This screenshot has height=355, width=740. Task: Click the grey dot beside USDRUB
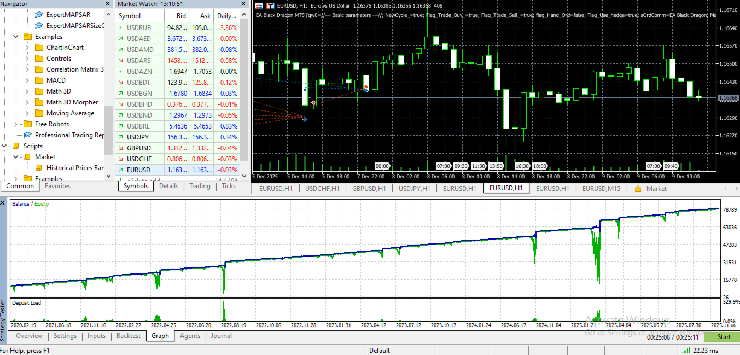(121, 27)
